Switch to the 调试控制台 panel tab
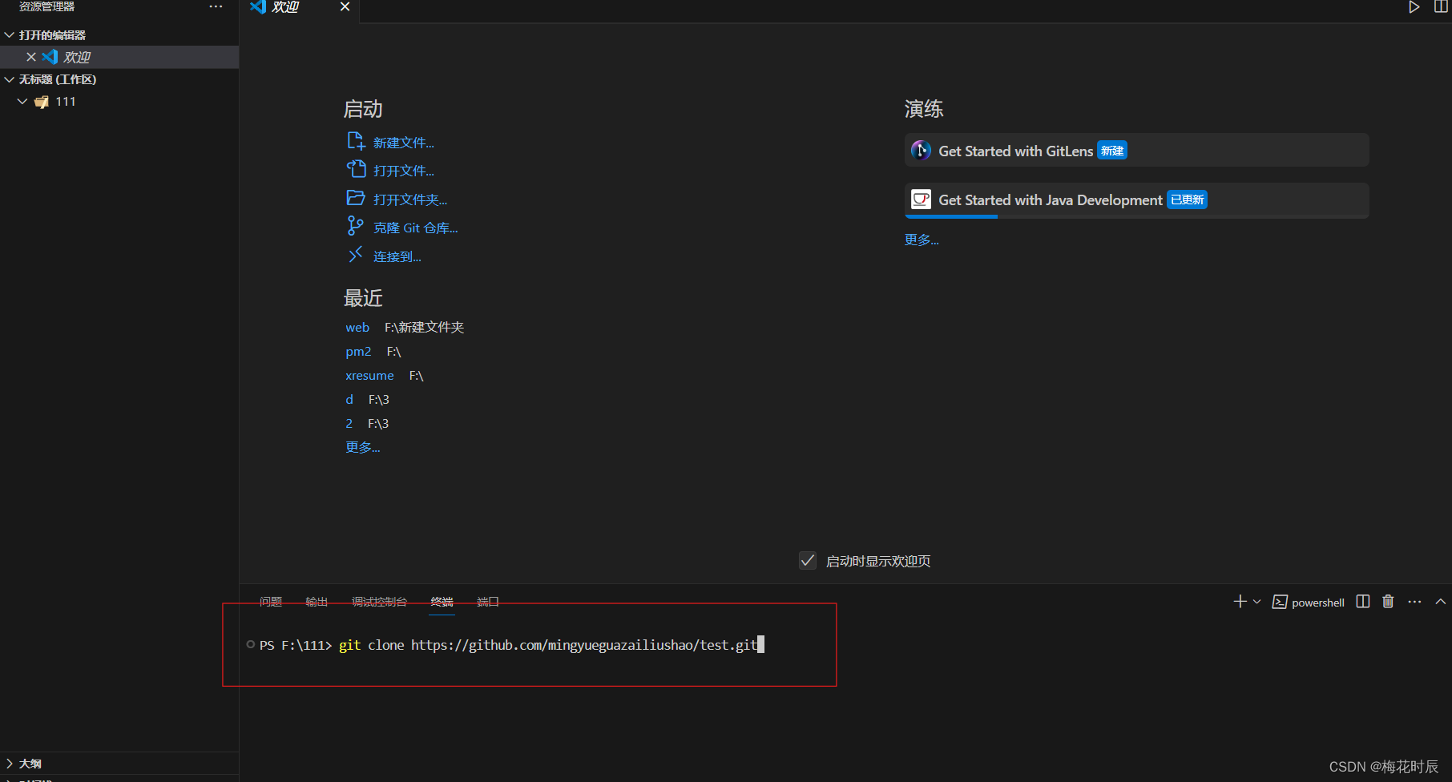 pos(379,602)
